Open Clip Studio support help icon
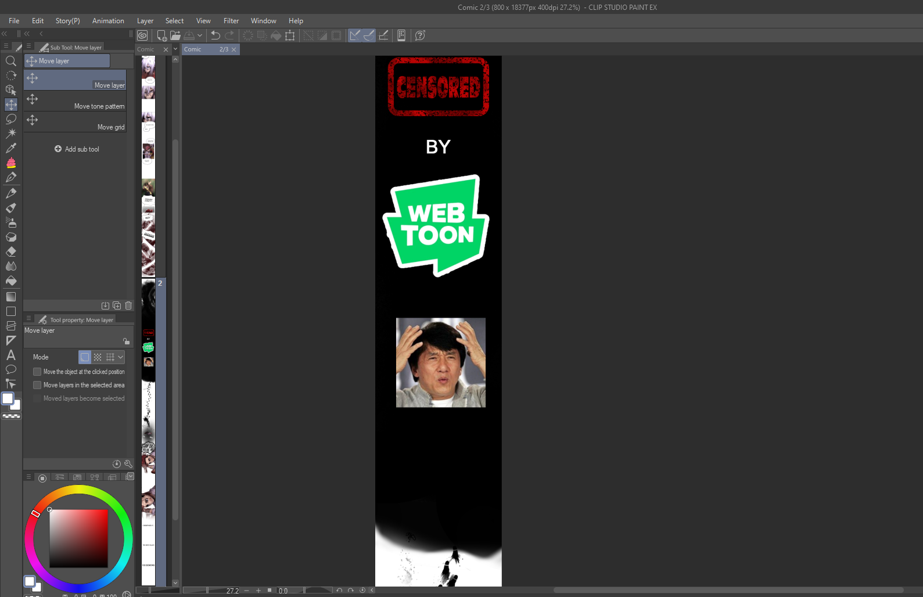 pos(420,35)
